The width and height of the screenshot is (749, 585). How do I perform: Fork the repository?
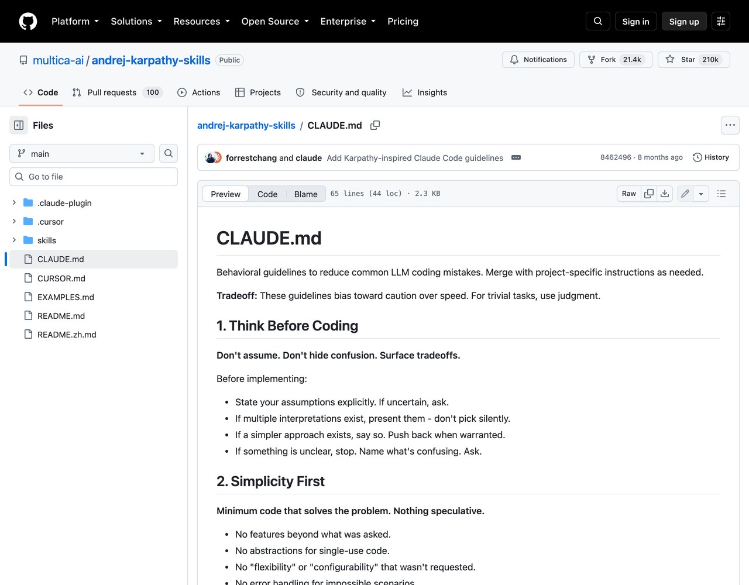616,60
